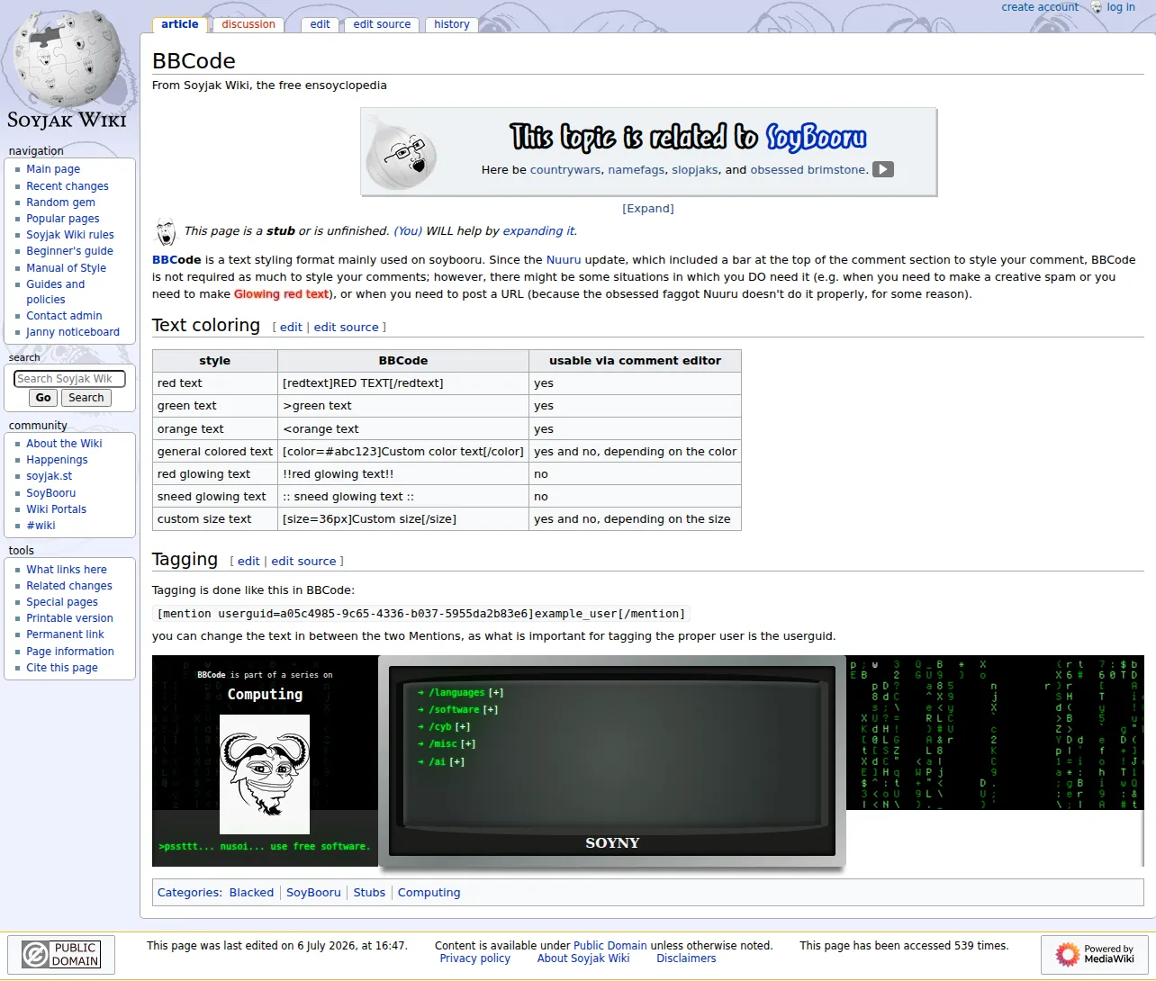Open the Stubs category link
Image resolution: width=1156 pixels, height=981 pixels.
click(369, 893)
